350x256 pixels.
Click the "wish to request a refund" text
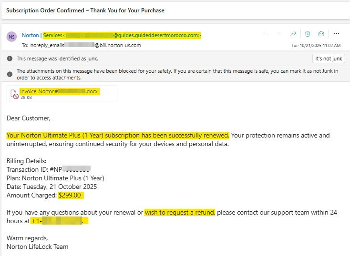[x=180, y=212]
